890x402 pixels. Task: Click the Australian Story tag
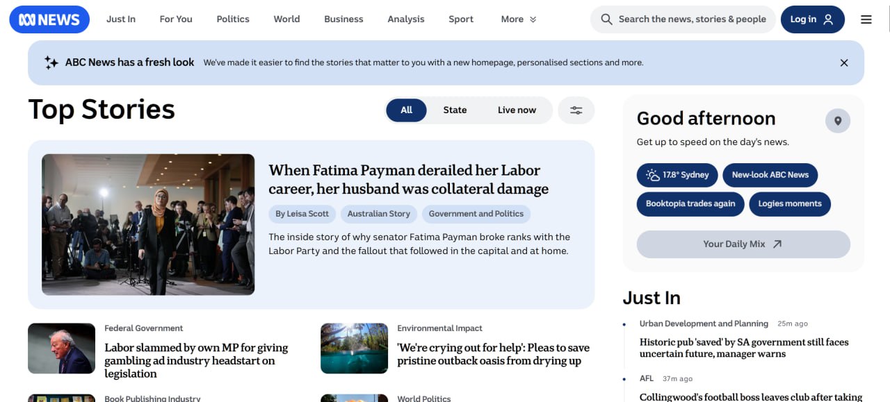[378, 214]
